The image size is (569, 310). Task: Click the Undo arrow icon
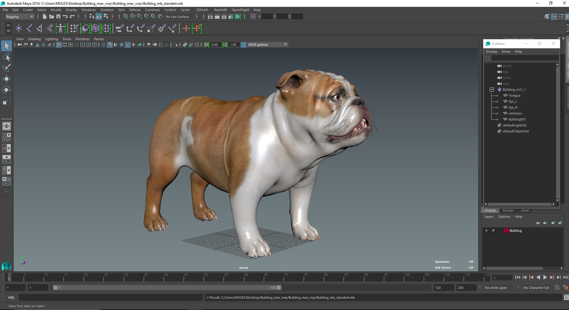[x=65, y=17]
